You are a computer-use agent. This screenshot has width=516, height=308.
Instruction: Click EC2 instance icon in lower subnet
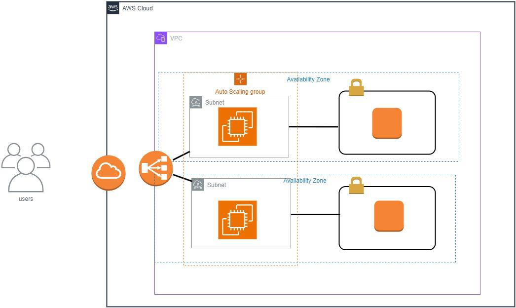237,220
